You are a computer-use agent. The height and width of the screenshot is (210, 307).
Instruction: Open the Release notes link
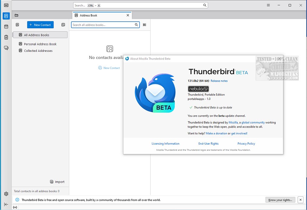[219, 81]
